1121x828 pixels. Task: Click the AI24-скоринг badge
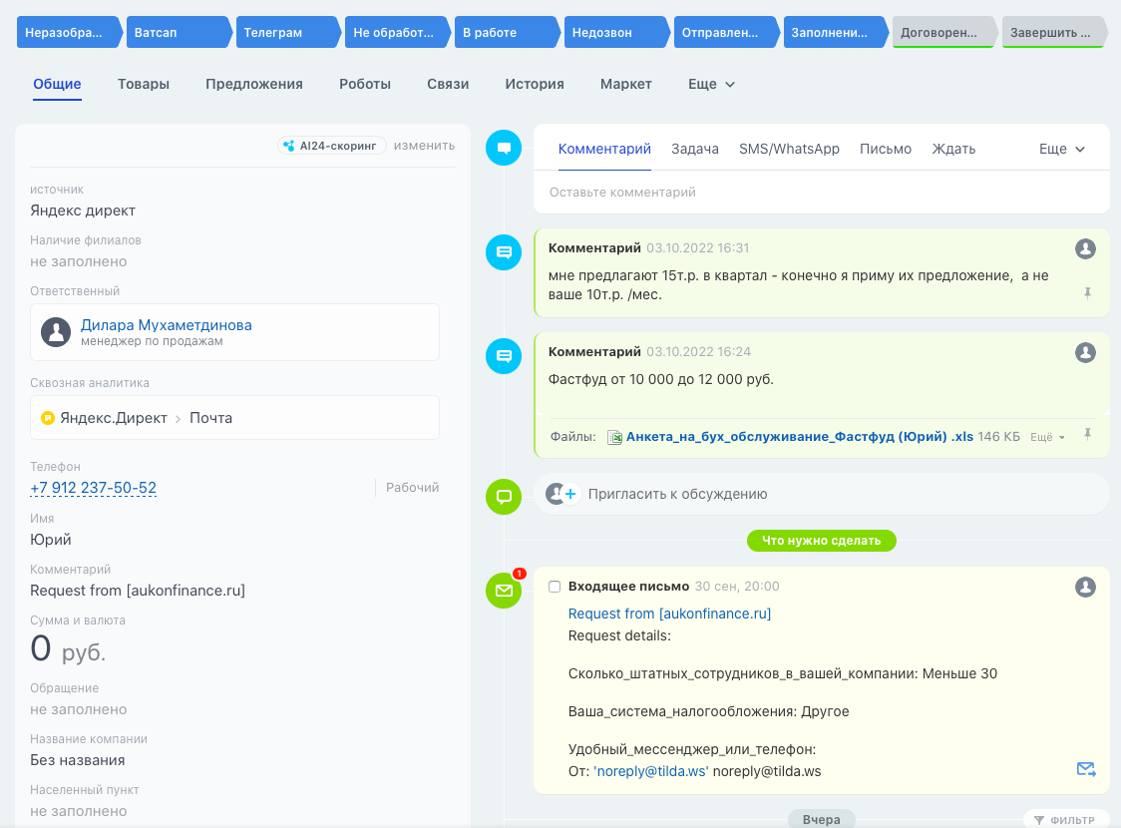331,145
